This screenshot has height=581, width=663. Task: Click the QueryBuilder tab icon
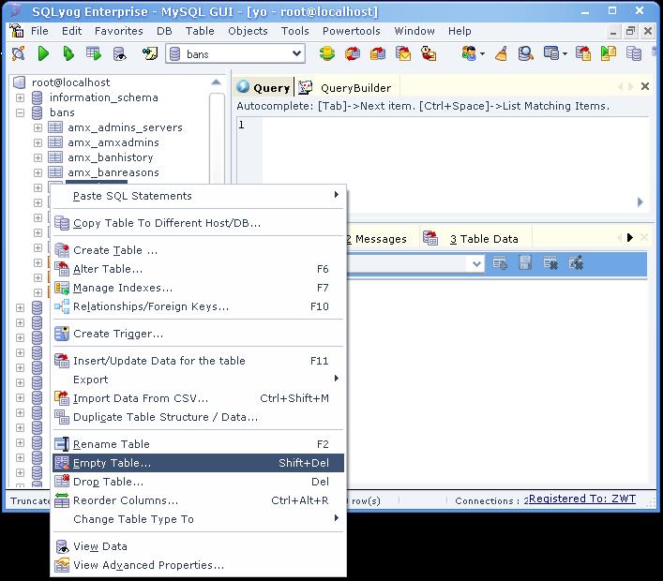point(306,87)
